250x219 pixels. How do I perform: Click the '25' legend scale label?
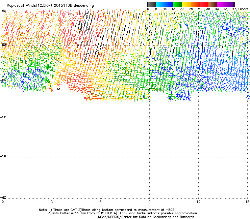tap(191, 9)
